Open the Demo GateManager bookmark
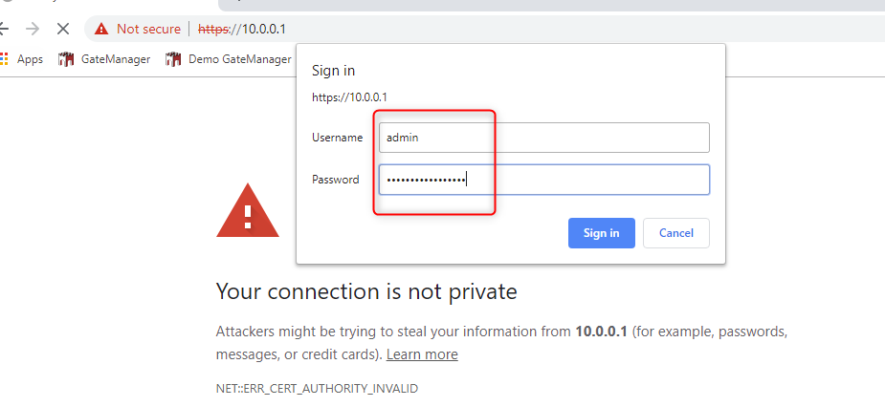This screenshot has height=407, width=885. (x=229, y=59)
